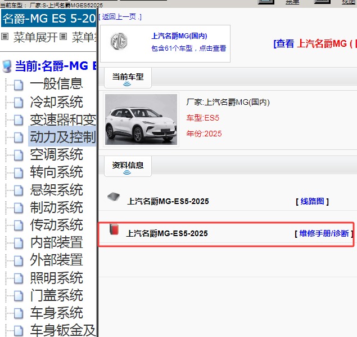Click the page icon beside 传动系统
The height and width of the screenshot is (337, 357).
(19, 226)
